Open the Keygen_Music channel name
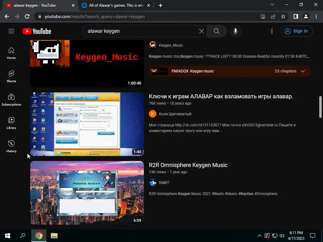 coord(171,45)
